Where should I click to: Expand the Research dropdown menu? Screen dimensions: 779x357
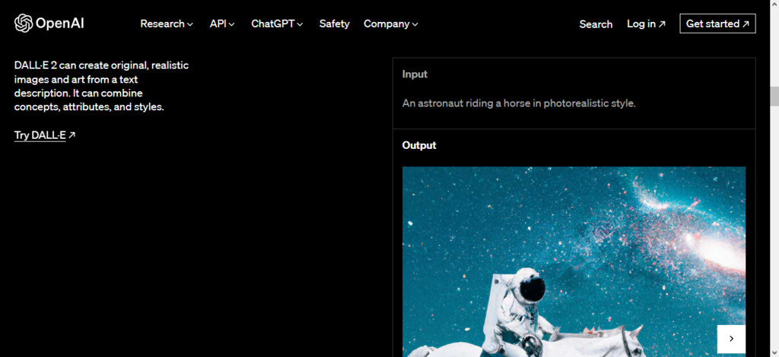pyautogui.click(x=167, y=24)
